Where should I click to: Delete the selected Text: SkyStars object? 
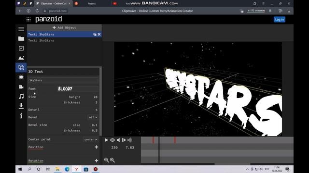99,34
